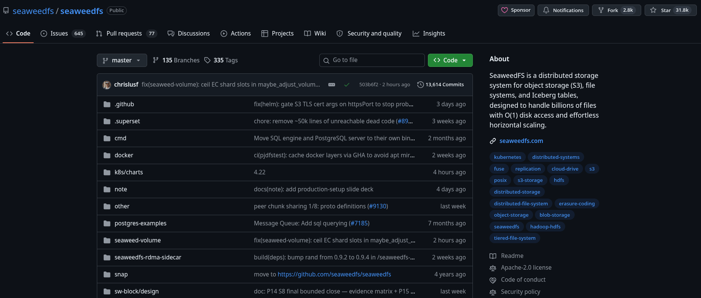Click the repository icon beside seaweedfs title
The width and height of the screenshot is (701, 298).
(x=6, y=11)
